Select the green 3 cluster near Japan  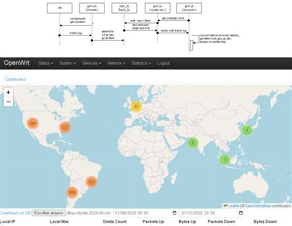pyautogui.click(x=247, y=130)
